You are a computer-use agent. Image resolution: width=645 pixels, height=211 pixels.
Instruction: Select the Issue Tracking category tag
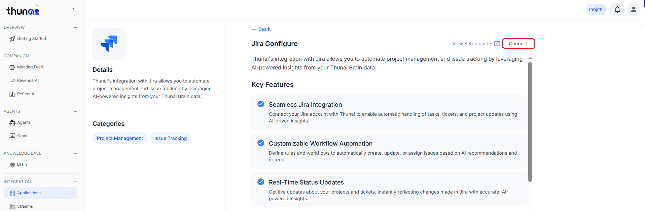click(x=171, y=138)
